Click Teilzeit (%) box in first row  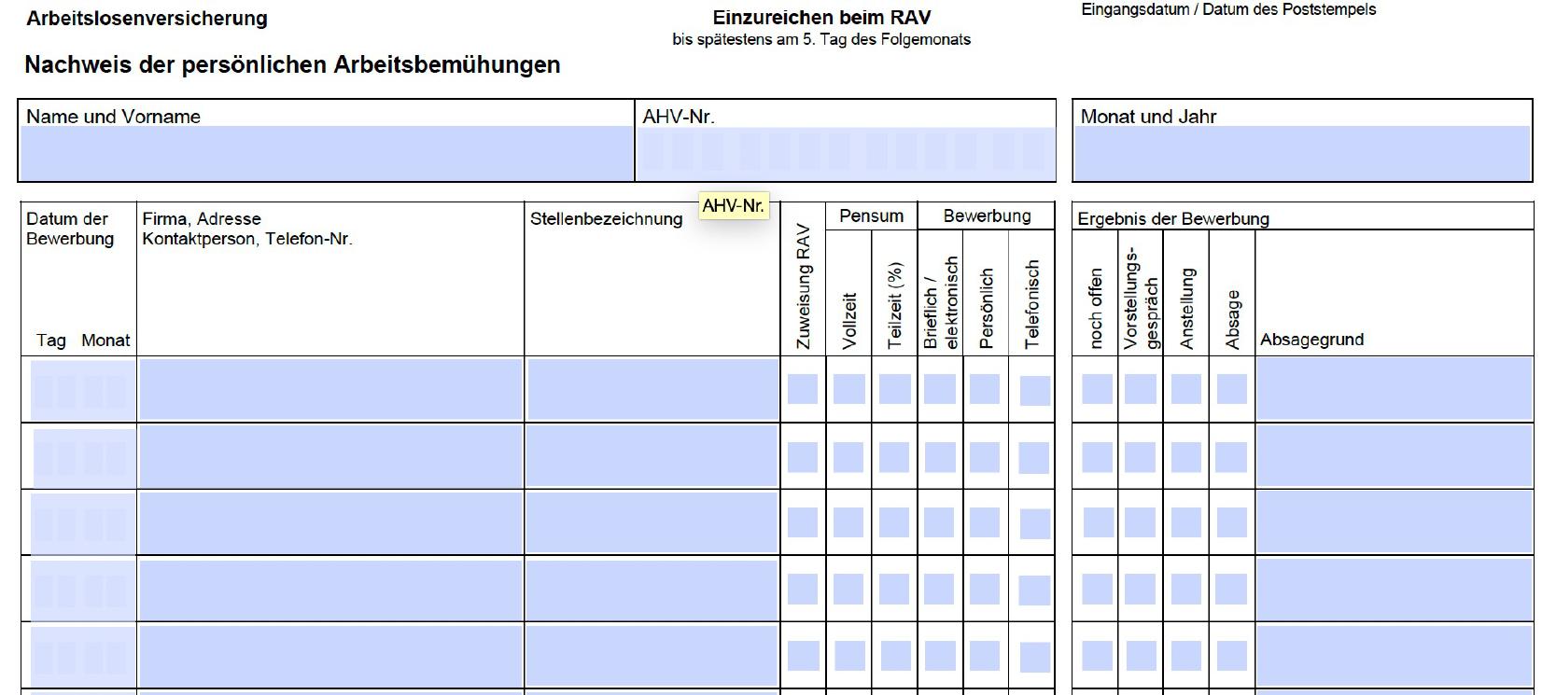tap(894, 389)
